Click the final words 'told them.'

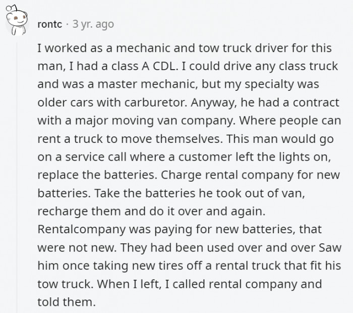(66, 302)
